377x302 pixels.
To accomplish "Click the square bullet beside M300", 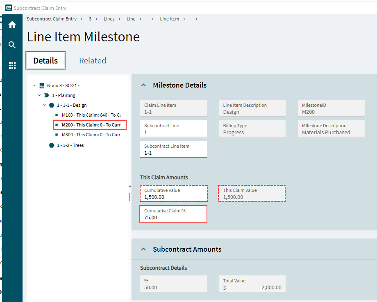I will point(57,135).
